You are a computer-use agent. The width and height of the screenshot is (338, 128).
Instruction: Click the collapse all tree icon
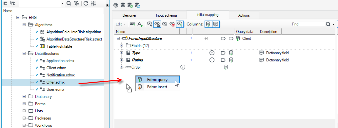click(5, 3)
